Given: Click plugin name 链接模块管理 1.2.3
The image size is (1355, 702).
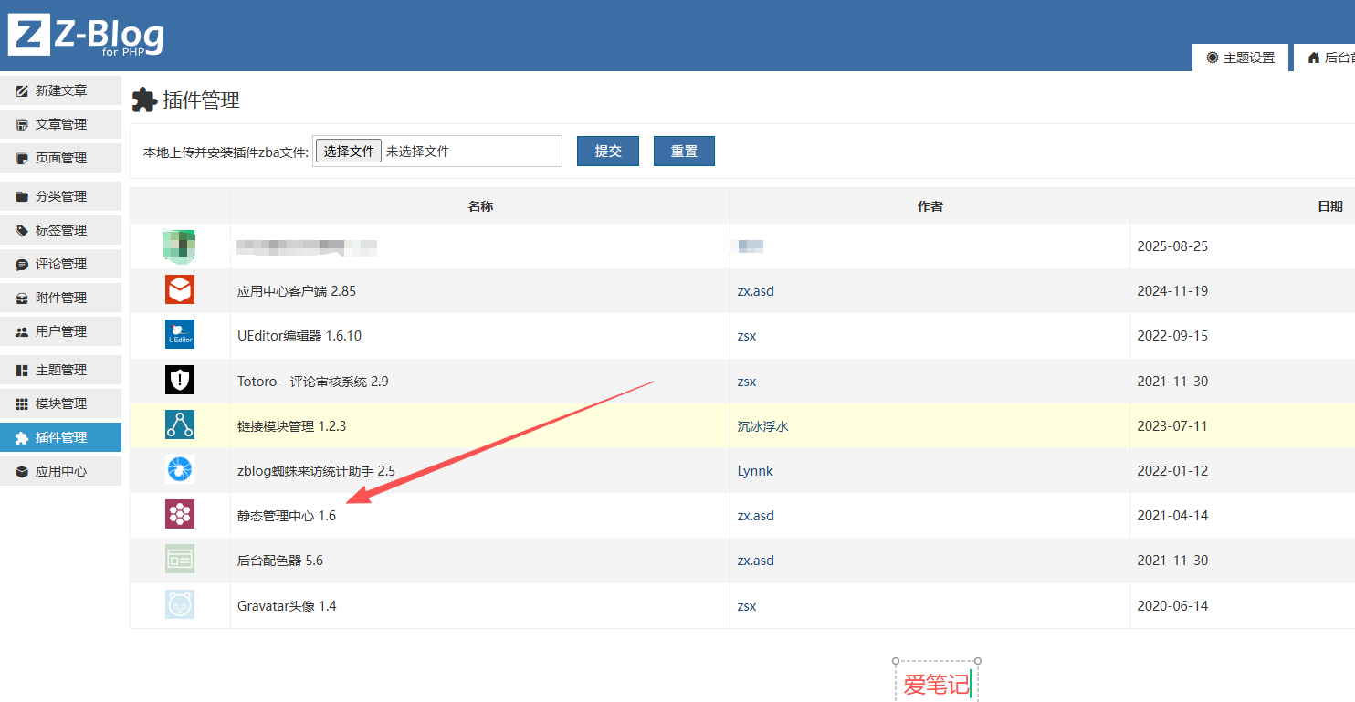Looking at the screenshot, I should [x=292, y=426].
